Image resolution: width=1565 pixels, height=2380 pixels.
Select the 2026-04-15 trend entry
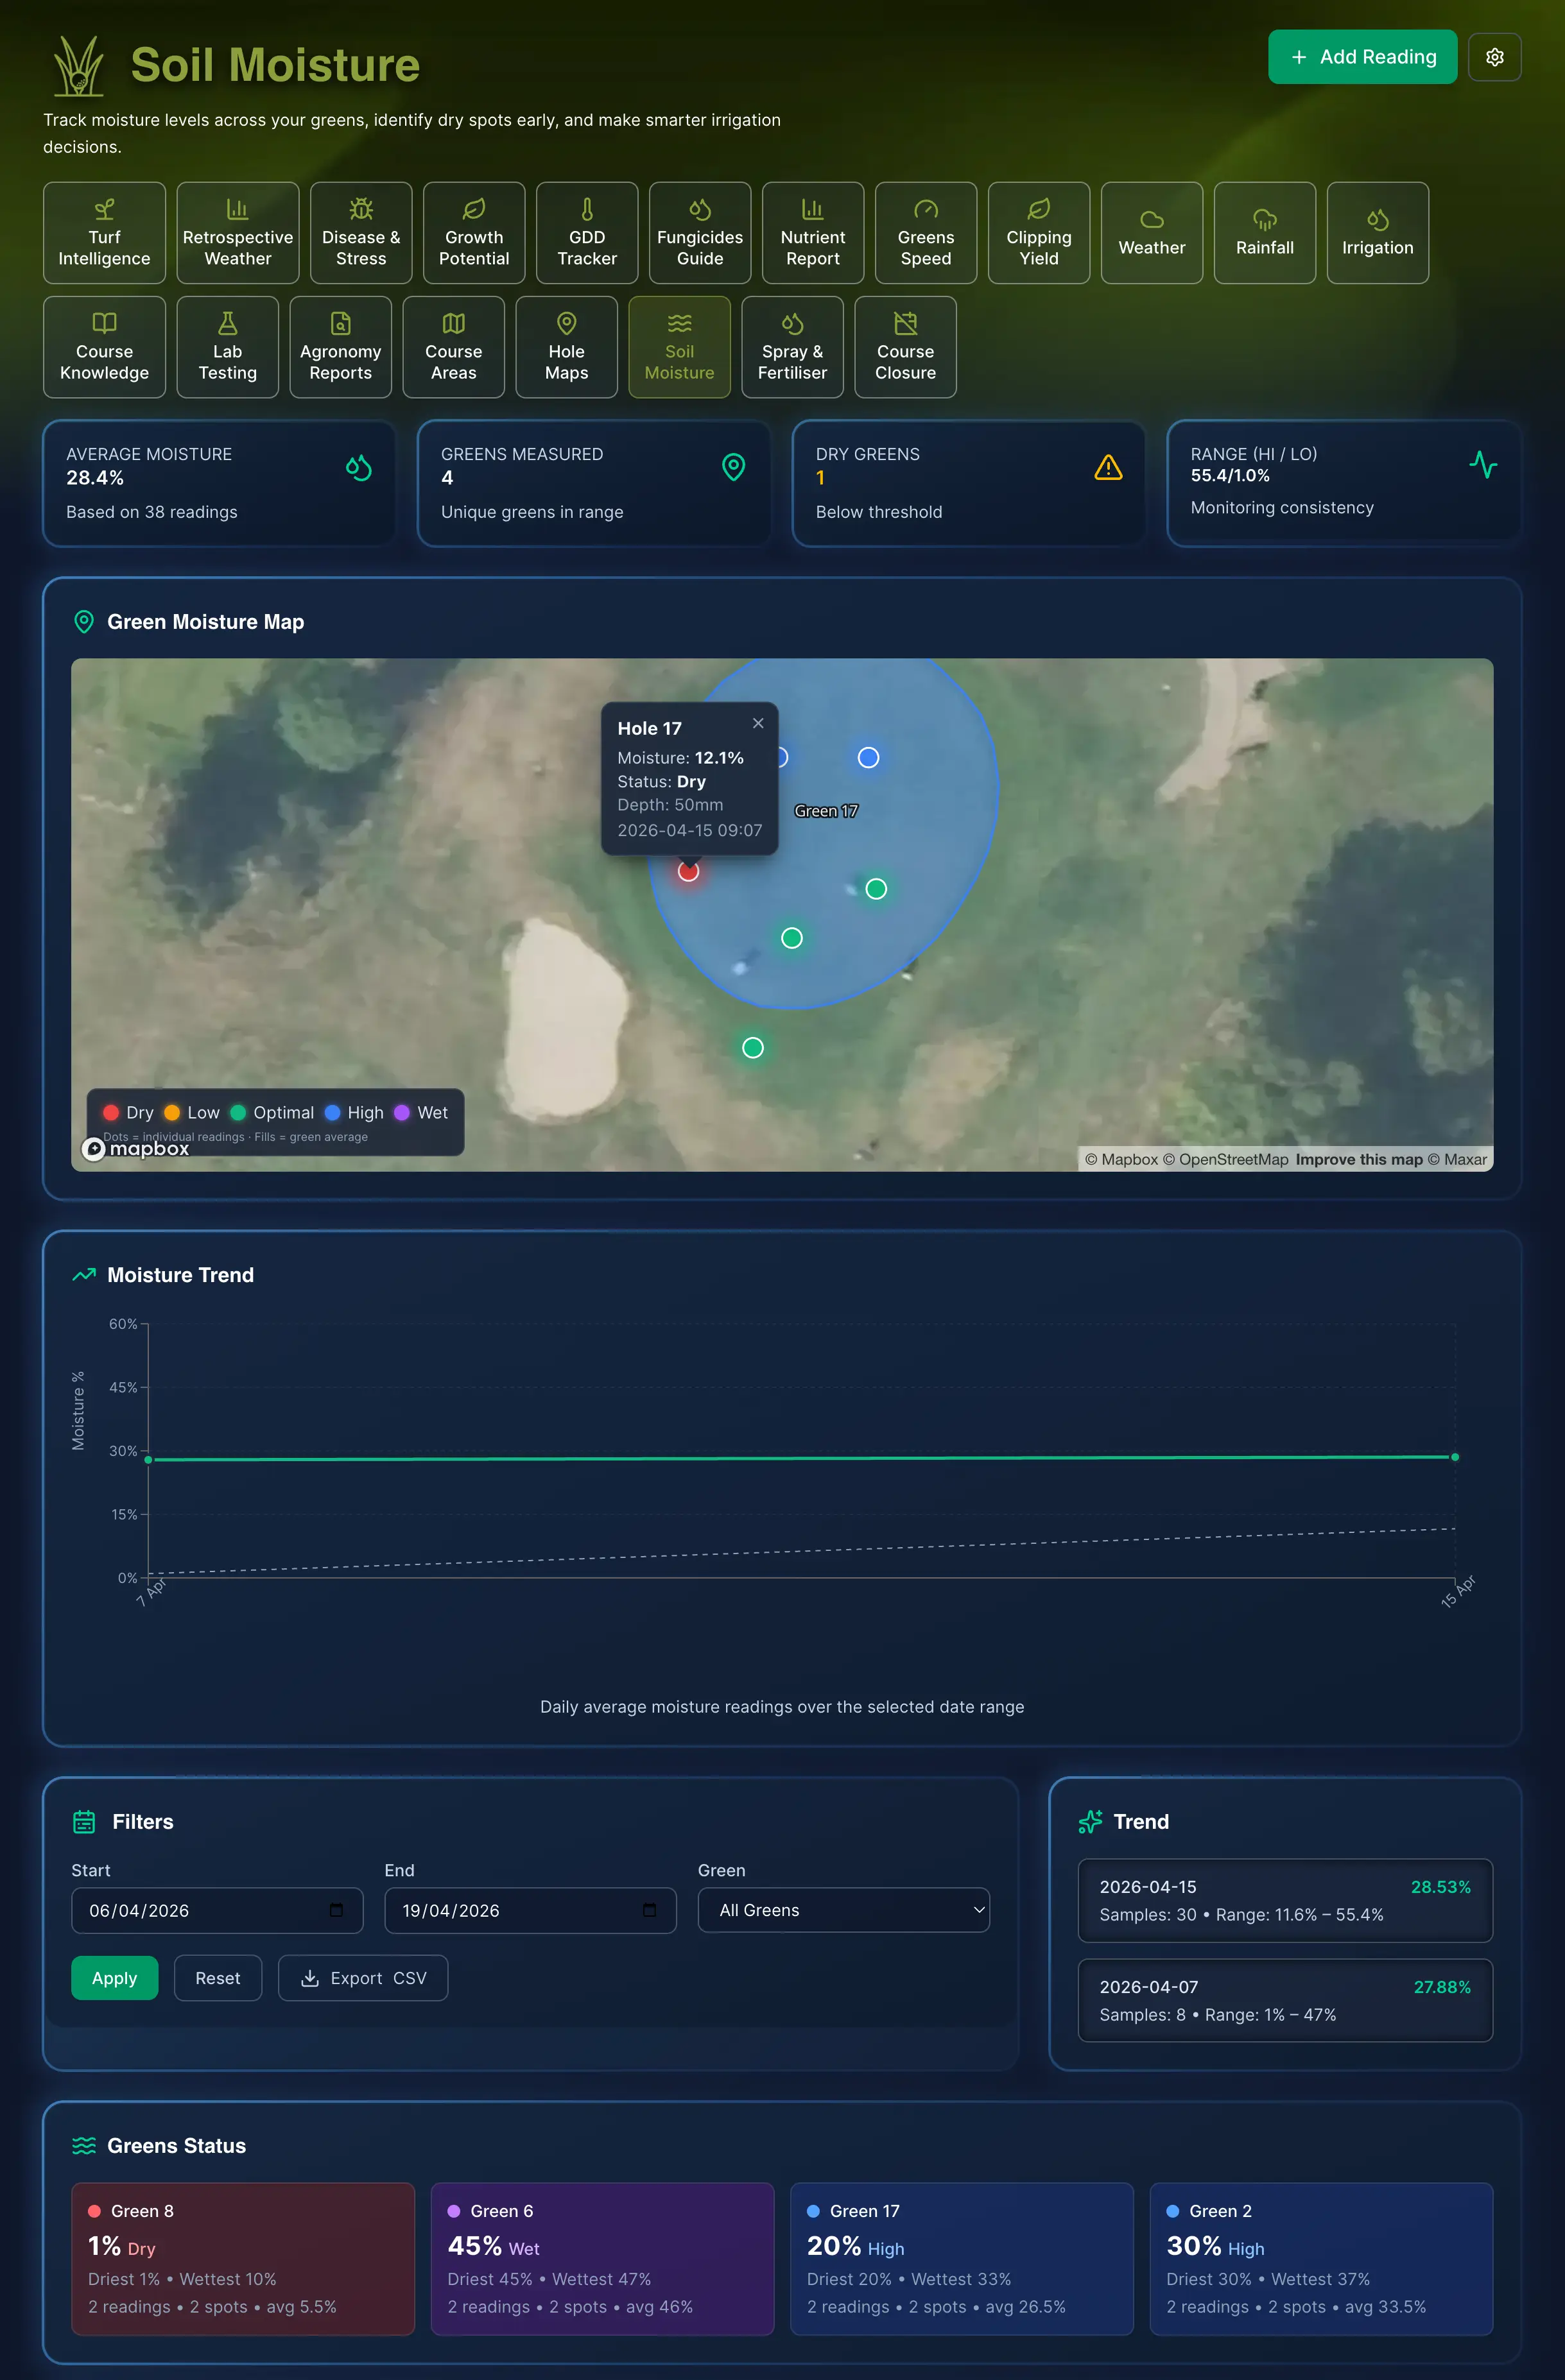coord(1285,1900)
